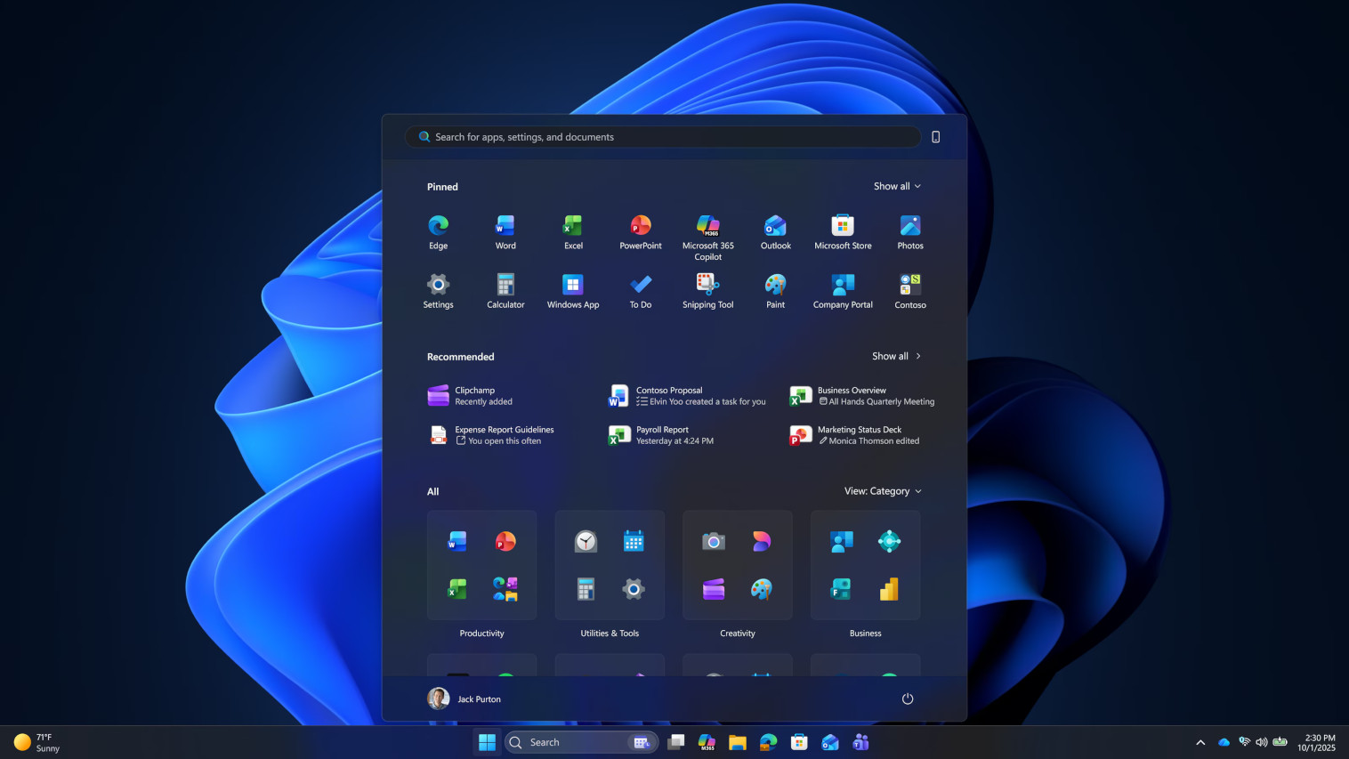Viewport: 1349px width, 759px height.
Task: Open the pinned Microsoft 365 Copilot app
Action: [x=708, y=237]
